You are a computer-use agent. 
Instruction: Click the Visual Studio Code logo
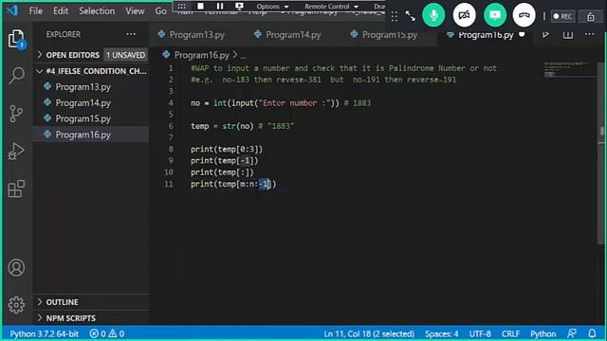pos(12,10)
